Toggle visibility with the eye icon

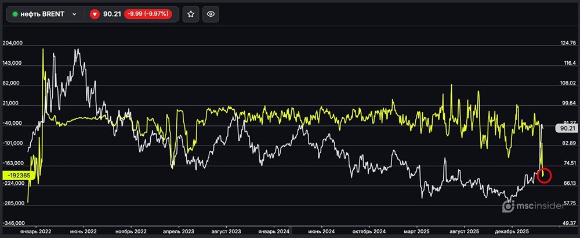(x=211, y=14)
